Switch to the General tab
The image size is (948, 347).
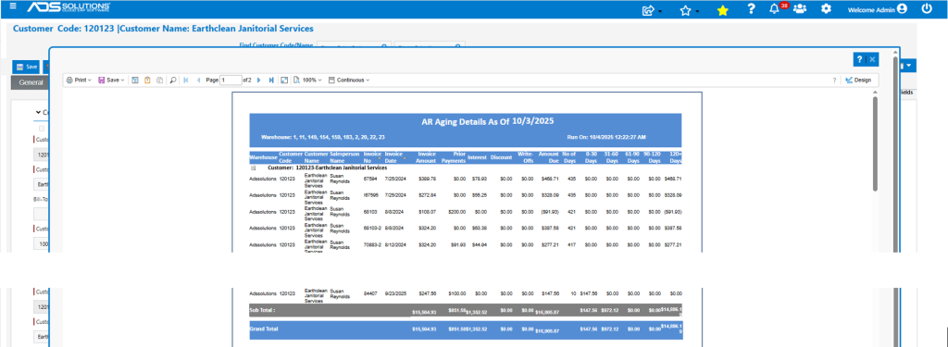point(31,83)
